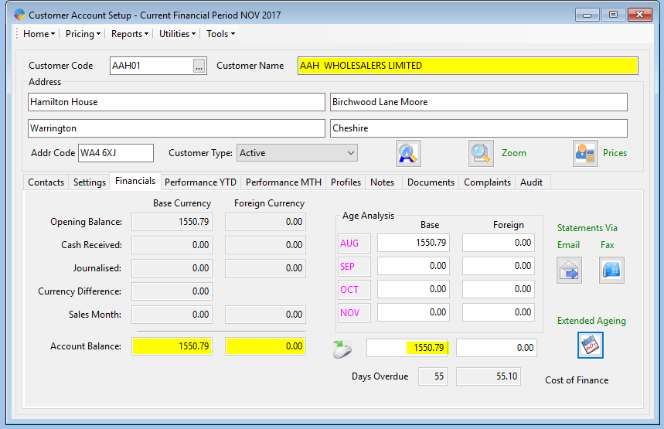
Task: Open the Prices icon button
Action: (585, 153)
